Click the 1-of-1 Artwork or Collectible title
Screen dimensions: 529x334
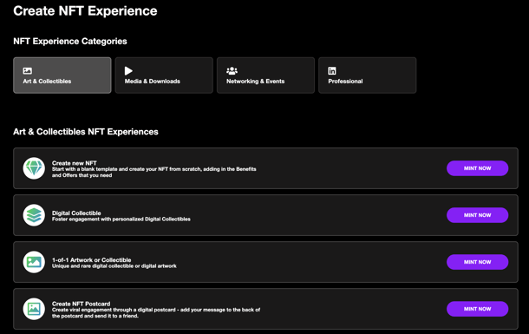(x=91, y=260)
